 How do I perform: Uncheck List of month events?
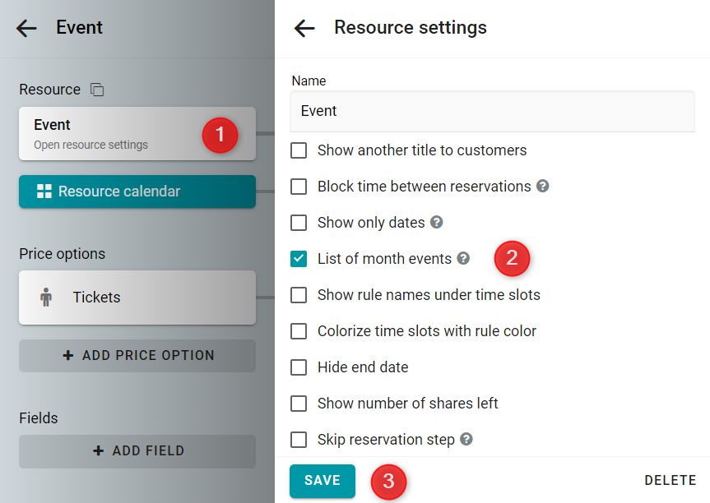pos(299,259)
